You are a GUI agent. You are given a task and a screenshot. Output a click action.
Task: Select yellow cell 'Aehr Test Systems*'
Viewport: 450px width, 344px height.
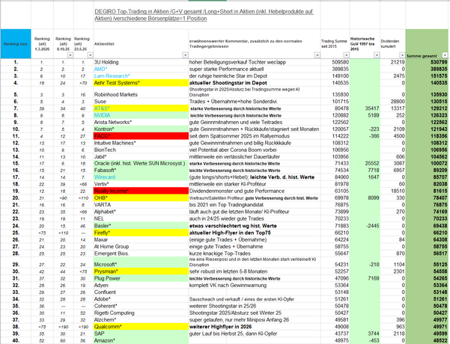click(141, 83)
